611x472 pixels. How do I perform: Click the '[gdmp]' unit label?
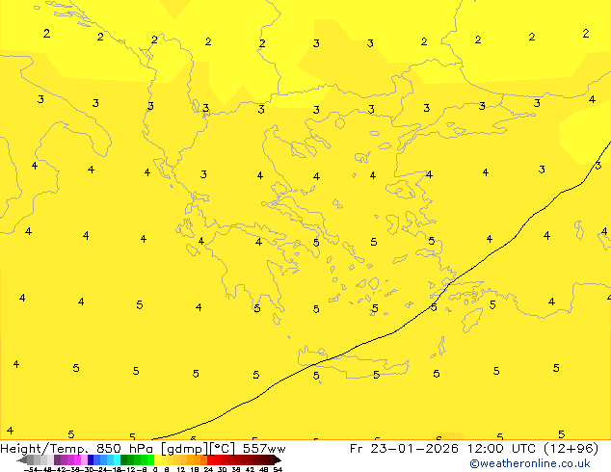[x=185, y=449]
